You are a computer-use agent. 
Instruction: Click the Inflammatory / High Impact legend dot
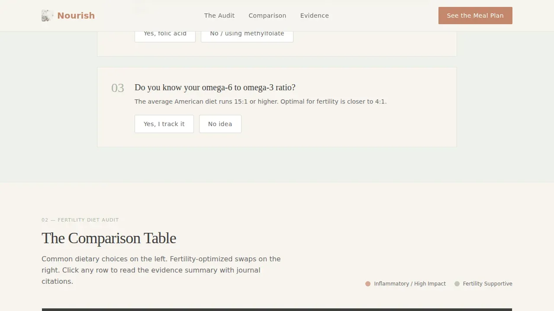[x=368, y=284]
